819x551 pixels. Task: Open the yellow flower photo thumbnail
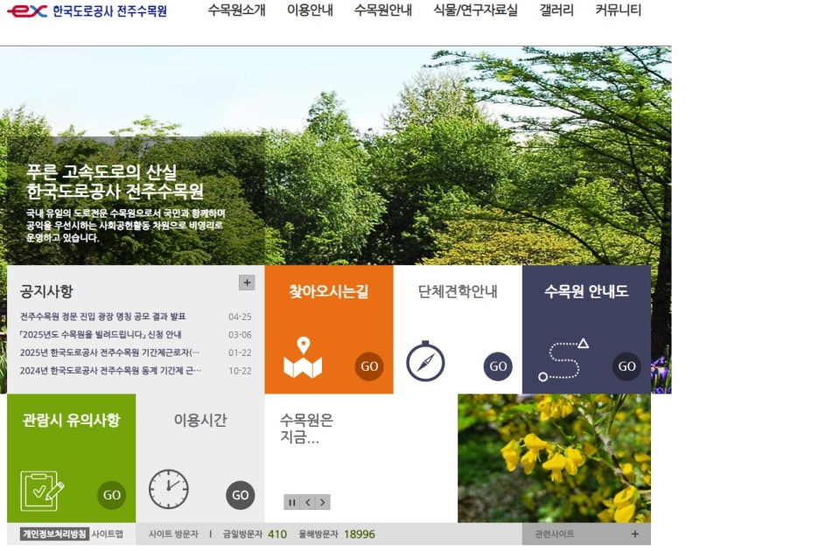pyautogui.click(x=554, y=458)
